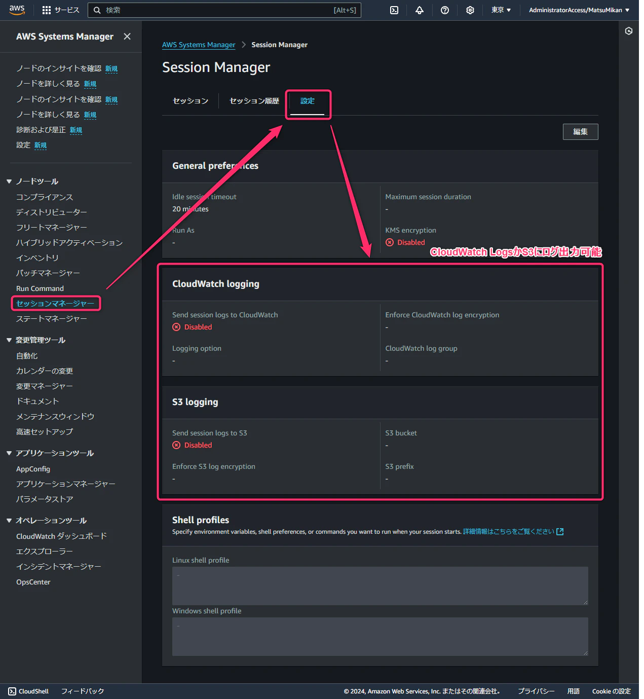Open インシデントマネージャー in the sidebar
Viewport: 644px width, 699px height.
tap(59, 567)
